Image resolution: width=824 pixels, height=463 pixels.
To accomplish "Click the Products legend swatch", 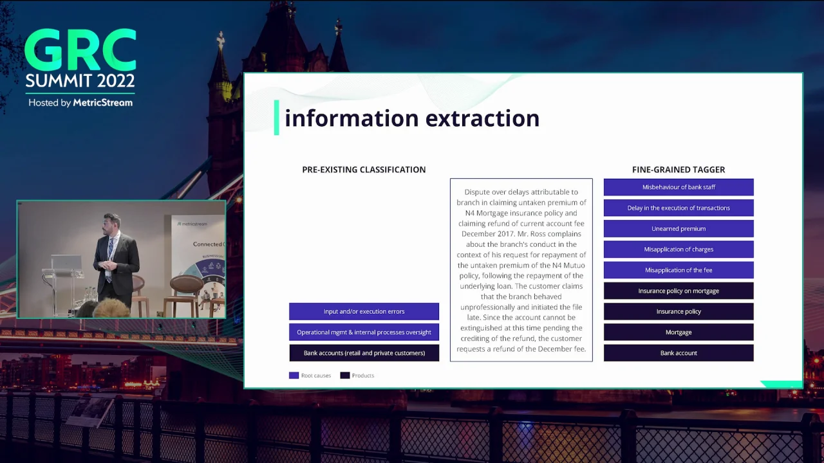I will (x=345, y=376).
